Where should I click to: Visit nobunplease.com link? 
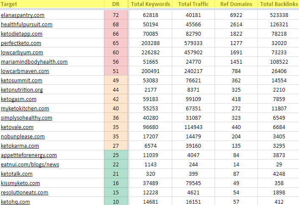[x=23, y=137]
